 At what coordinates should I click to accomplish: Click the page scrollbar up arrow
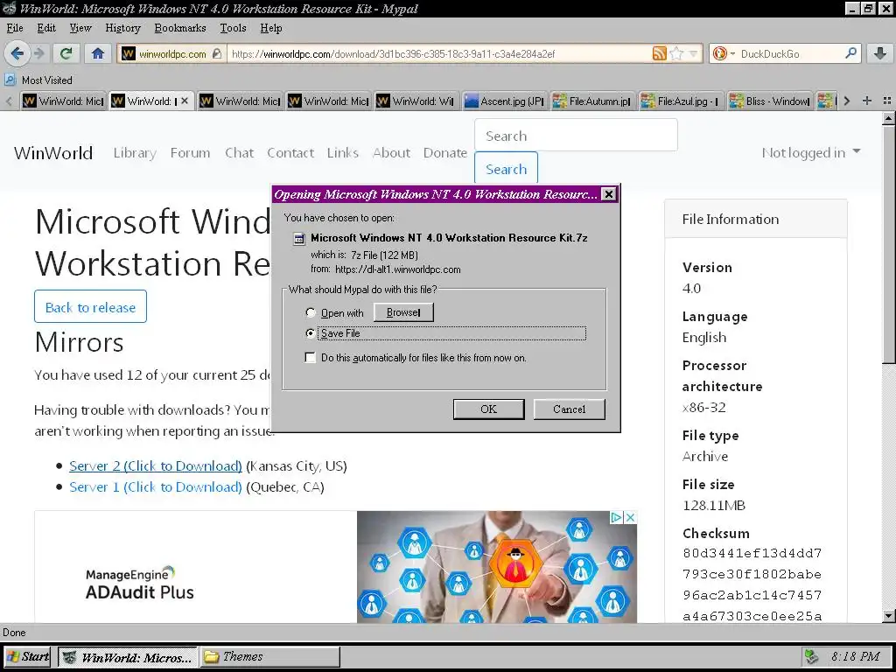[888, 118]
